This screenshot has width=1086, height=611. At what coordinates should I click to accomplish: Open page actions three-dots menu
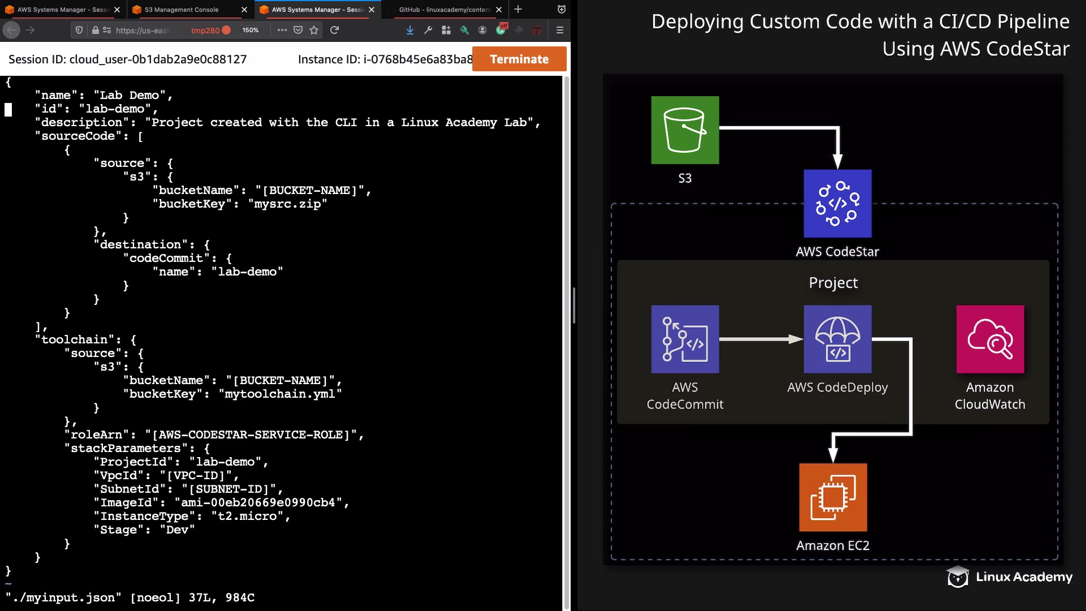pos(282,30)
